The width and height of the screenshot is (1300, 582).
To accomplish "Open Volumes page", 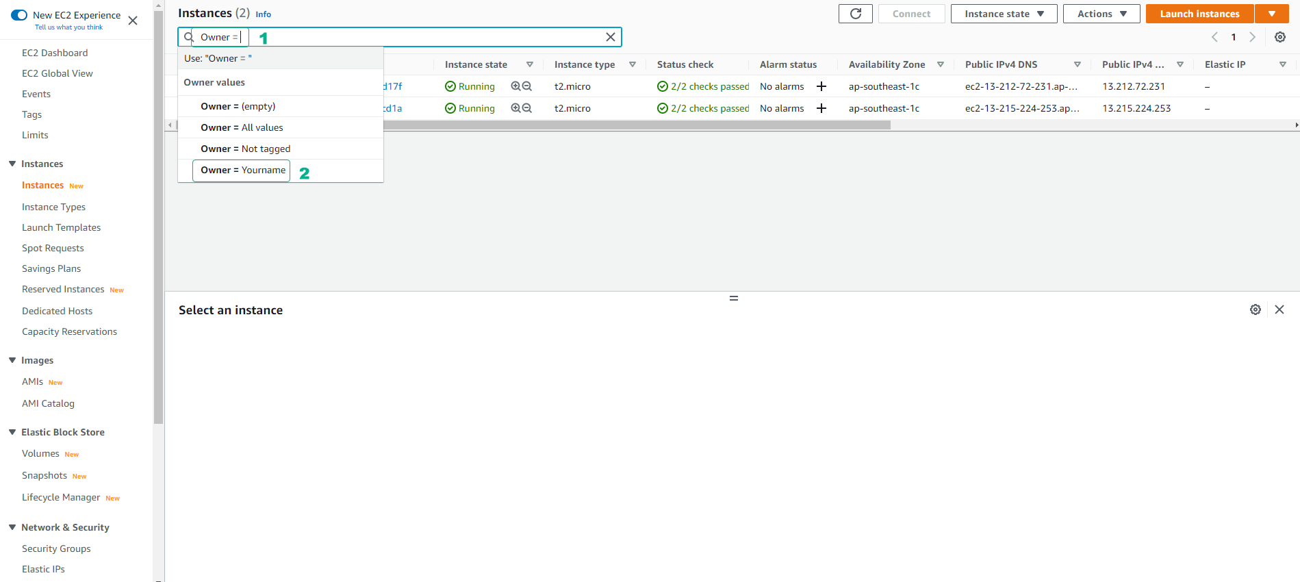I will [x=41, y=453].
